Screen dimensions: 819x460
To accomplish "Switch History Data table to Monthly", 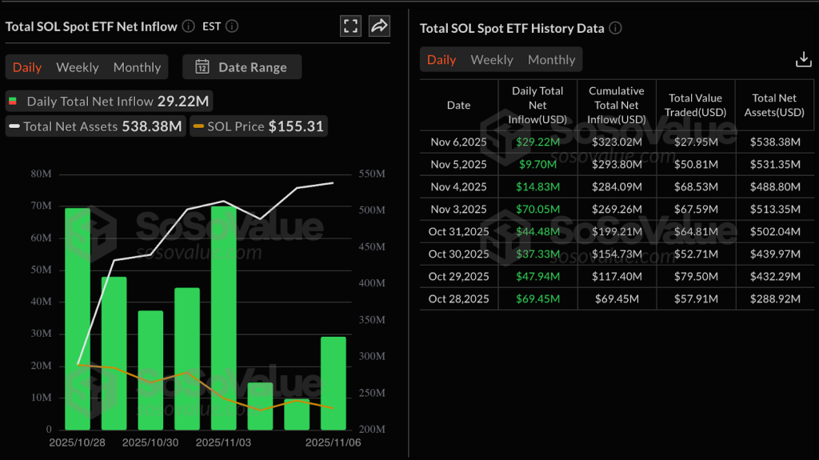I will point(551,59).
